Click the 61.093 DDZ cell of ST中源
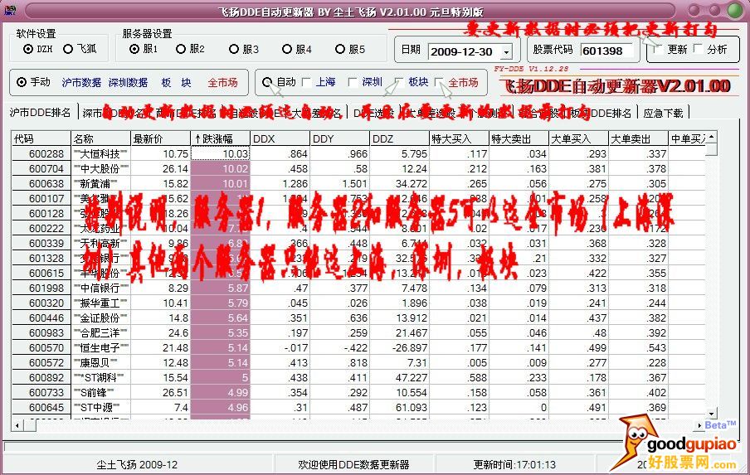This screenshot has height=475, width=750. coord(399,408)
